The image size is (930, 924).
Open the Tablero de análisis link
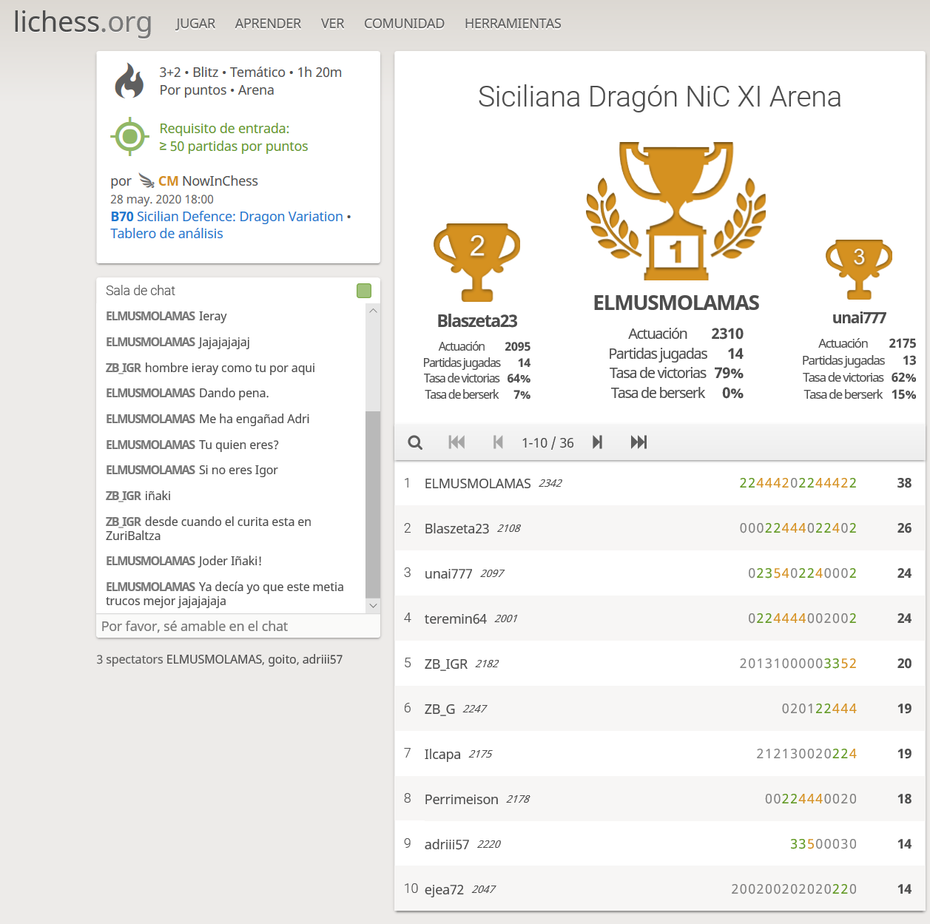(166, 234)
